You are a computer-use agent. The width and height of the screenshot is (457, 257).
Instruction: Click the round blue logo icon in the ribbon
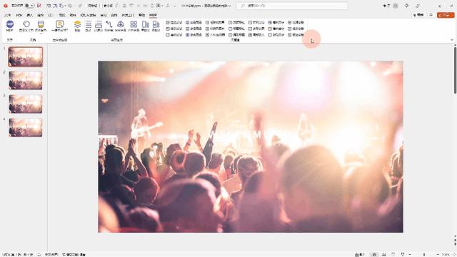click(x=9, y=24)
